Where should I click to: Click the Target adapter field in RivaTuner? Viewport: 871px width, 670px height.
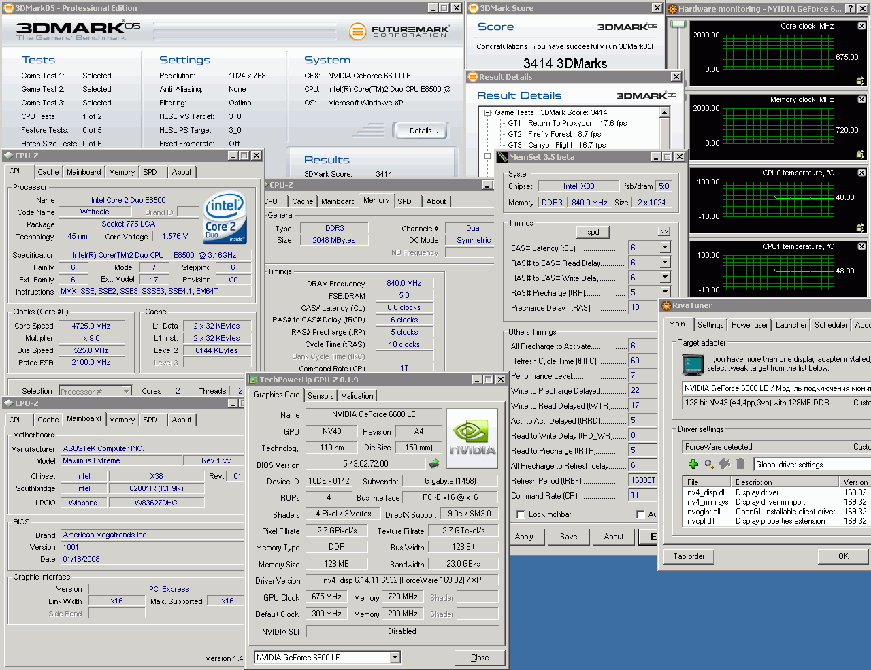pos(776,388)
